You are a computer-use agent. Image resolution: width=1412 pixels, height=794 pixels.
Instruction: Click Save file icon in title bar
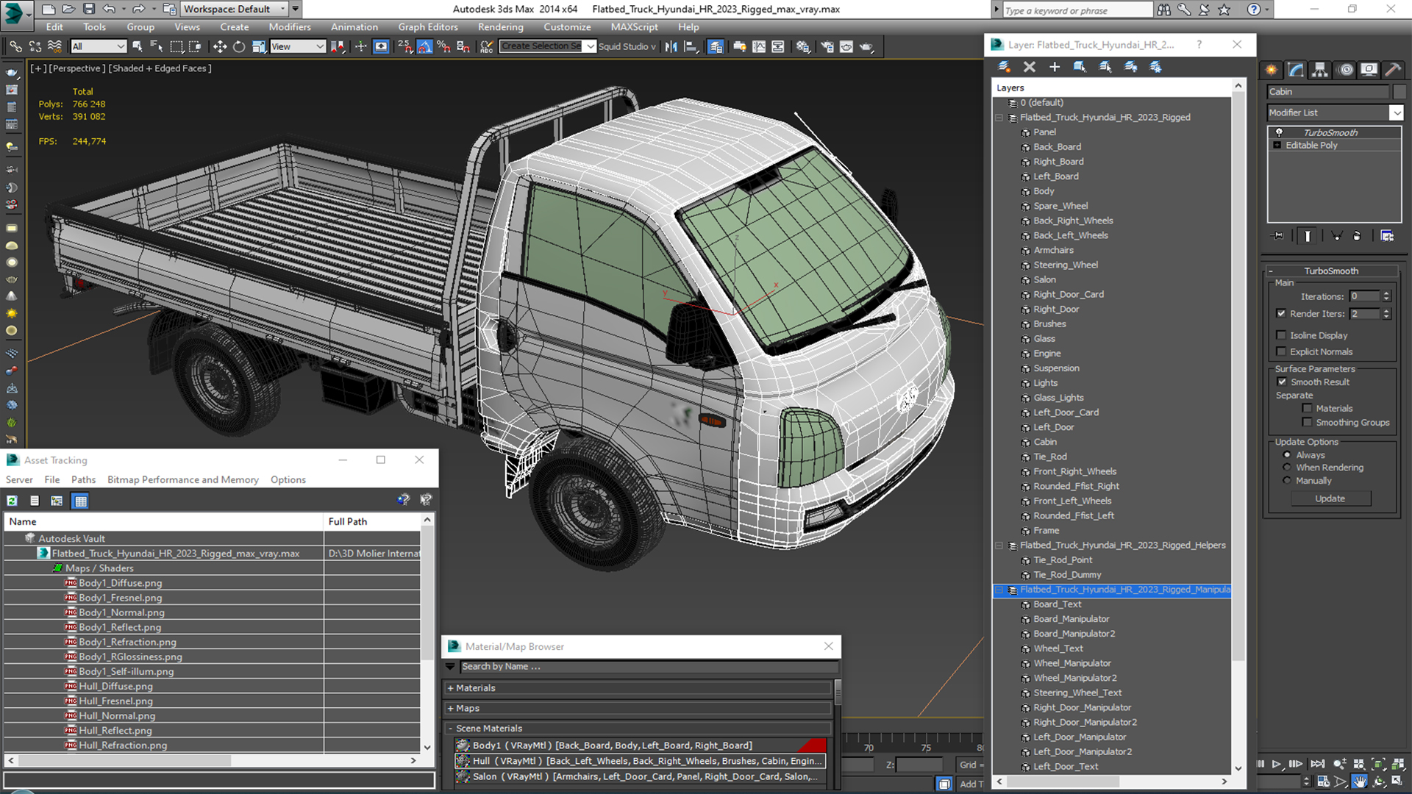[88, 9]
